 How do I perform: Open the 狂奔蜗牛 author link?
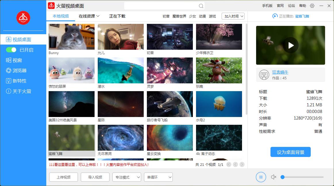(280, 72)
